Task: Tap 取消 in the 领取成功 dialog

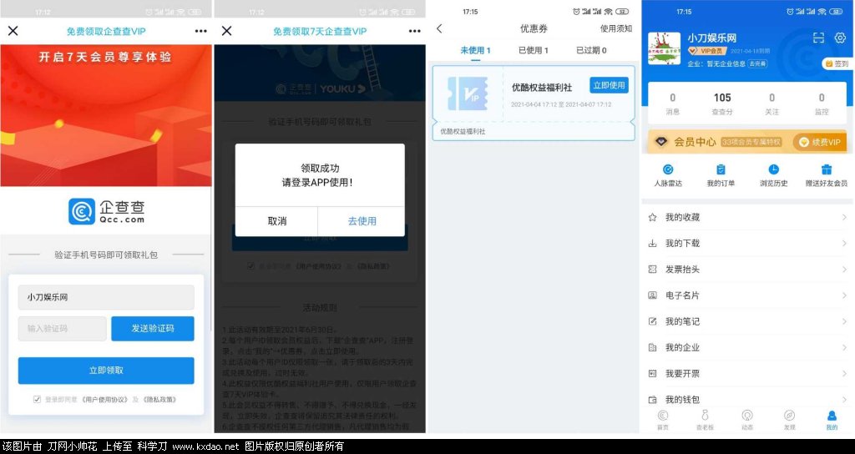Action: click(x=277, y=221)
